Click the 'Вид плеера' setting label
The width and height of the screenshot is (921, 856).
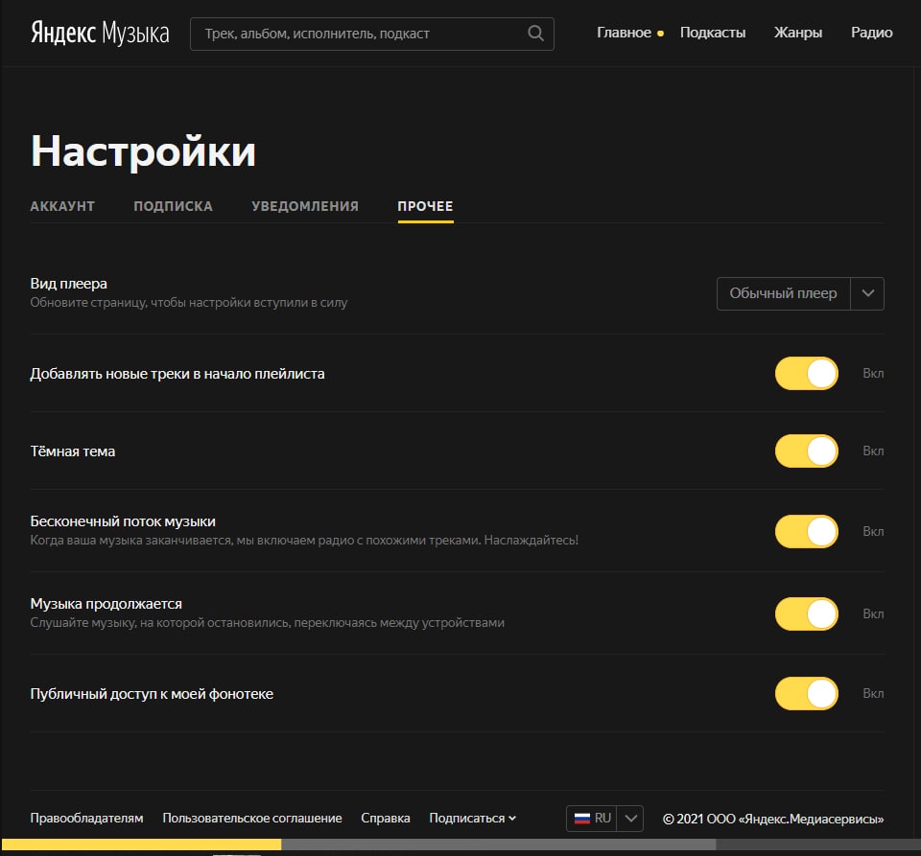click(69, 284)
